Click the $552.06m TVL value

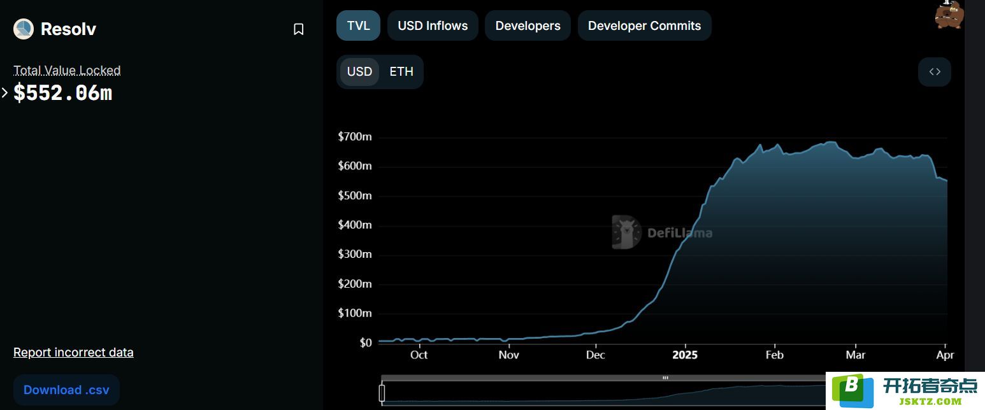[62, 93]
